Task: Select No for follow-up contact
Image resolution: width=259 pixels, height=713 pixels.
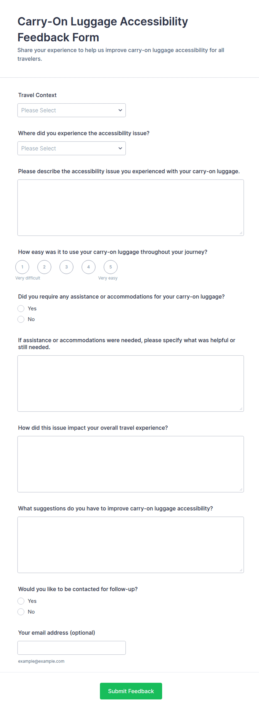Action: [21, 611]
